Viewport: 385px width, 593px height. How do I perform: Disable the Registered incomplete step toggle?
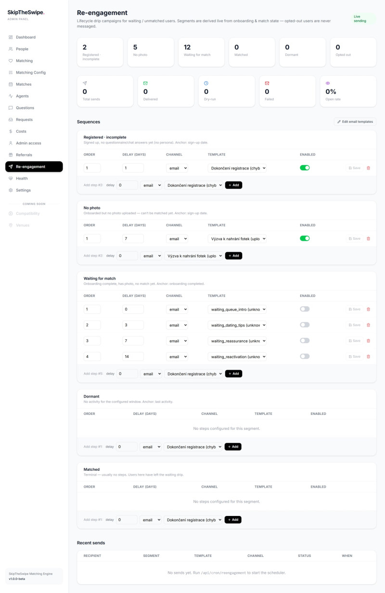[x=305, y=168]
